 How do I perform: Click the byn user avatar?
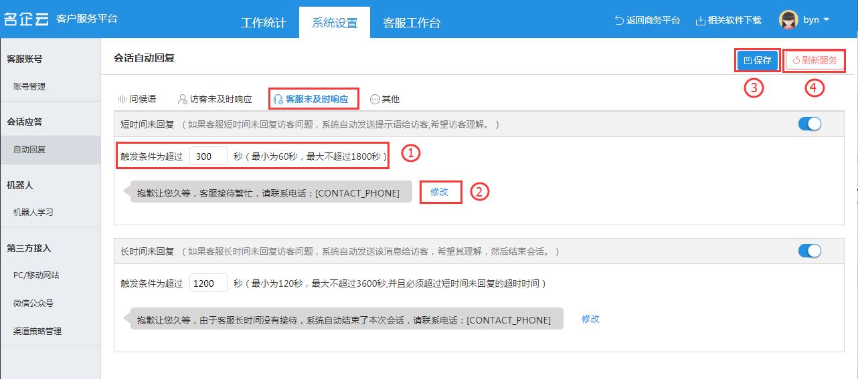coord(789,20)
